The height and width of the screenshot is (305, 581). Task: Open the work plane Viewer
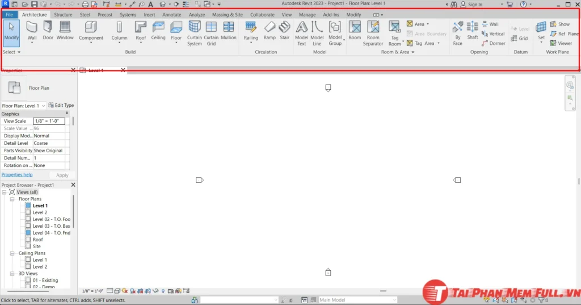(x=561, y=43)
